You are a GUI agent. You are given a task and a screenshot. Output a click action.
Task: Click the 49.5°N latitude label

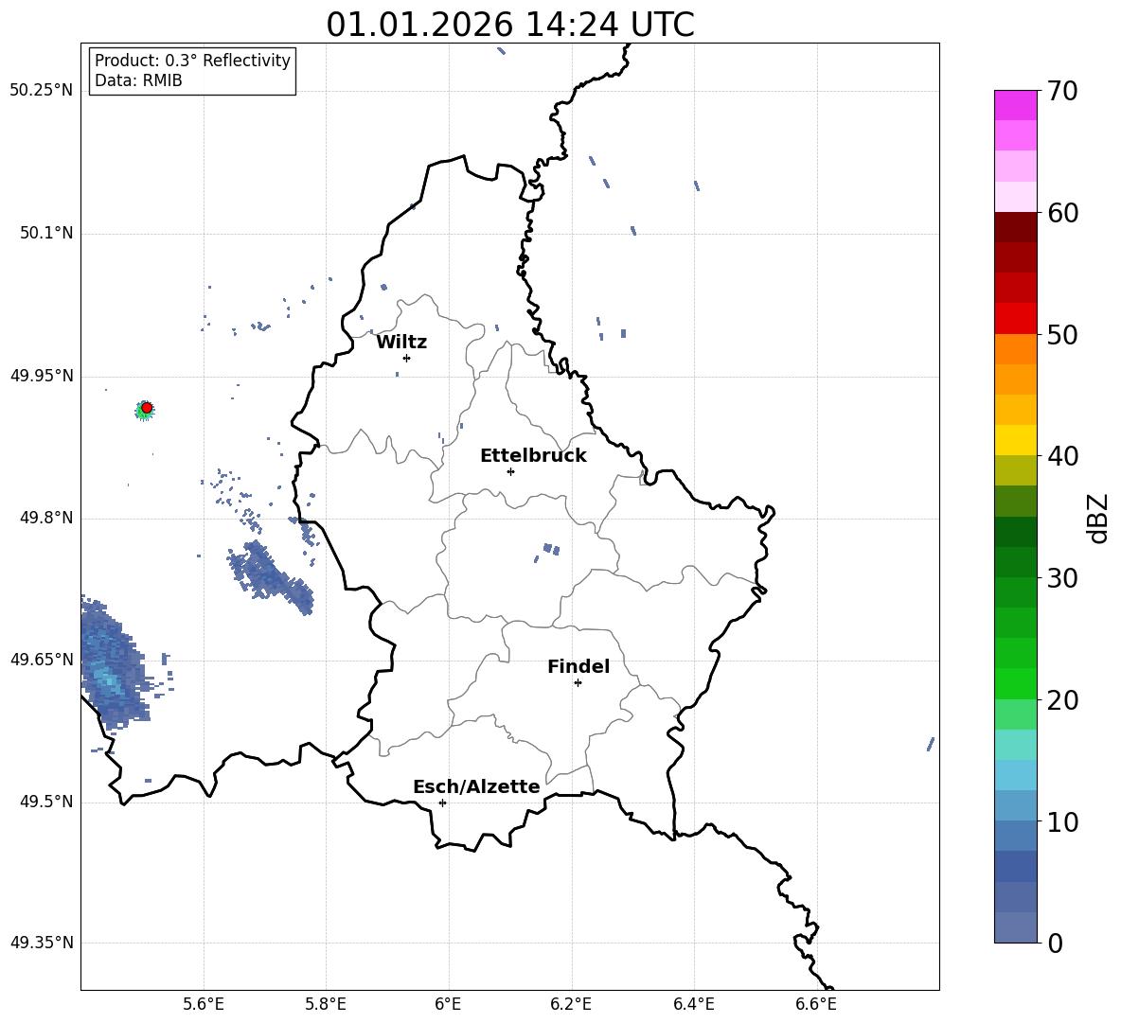[46, 803]
